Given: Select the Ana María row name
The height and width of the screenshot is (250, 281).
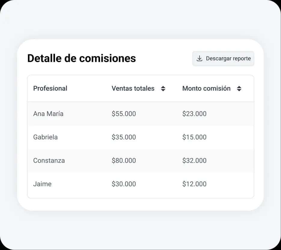Looking at the screenshot, I should [x=48, y=114].
